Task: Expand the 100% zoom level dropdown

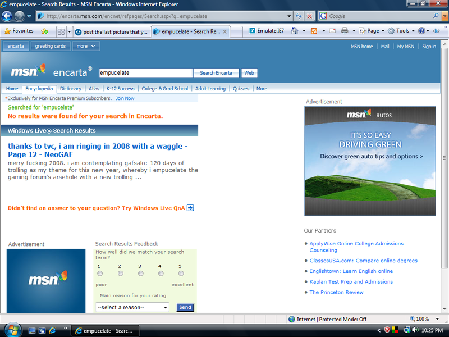Action: click(x=437, y=319)
